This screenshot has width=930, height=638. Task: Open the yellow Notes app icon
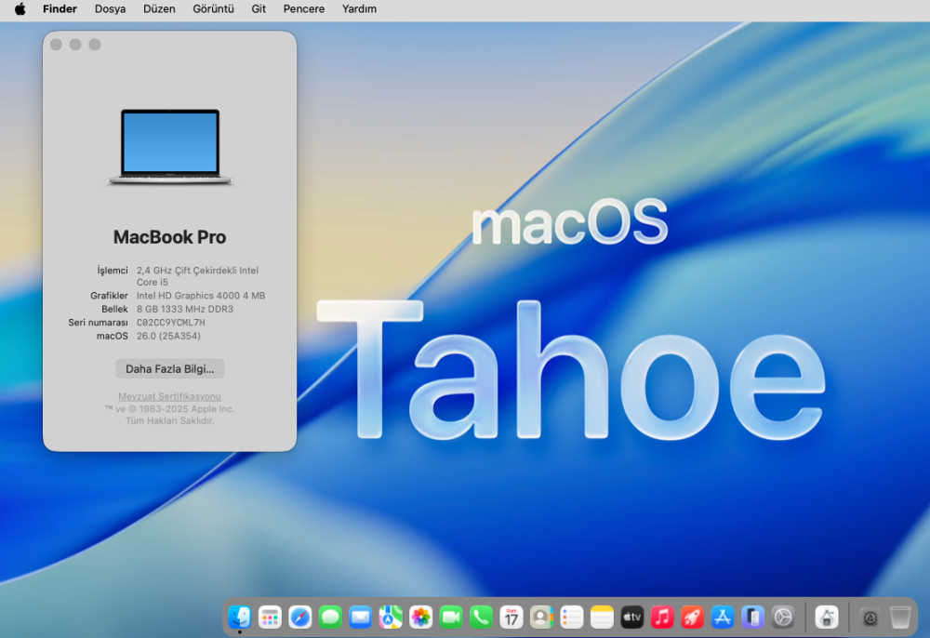pyautogui.click(x=602, y=618)
